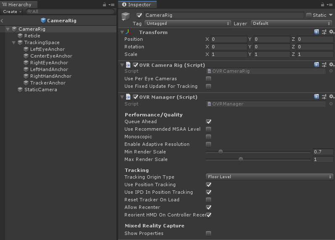This screenshot has height=240, width=335.
Task: Enable Use Fixed Update For Tracking
Action: point(208,86)
